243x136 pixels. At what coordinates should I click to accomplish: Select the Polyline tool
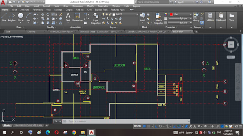tap(12, 17)
